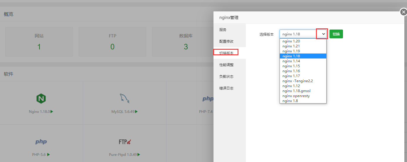407x162 pixels.
Task: Pick nginx -Tengine2.2 option
Action: pos(303,81)
